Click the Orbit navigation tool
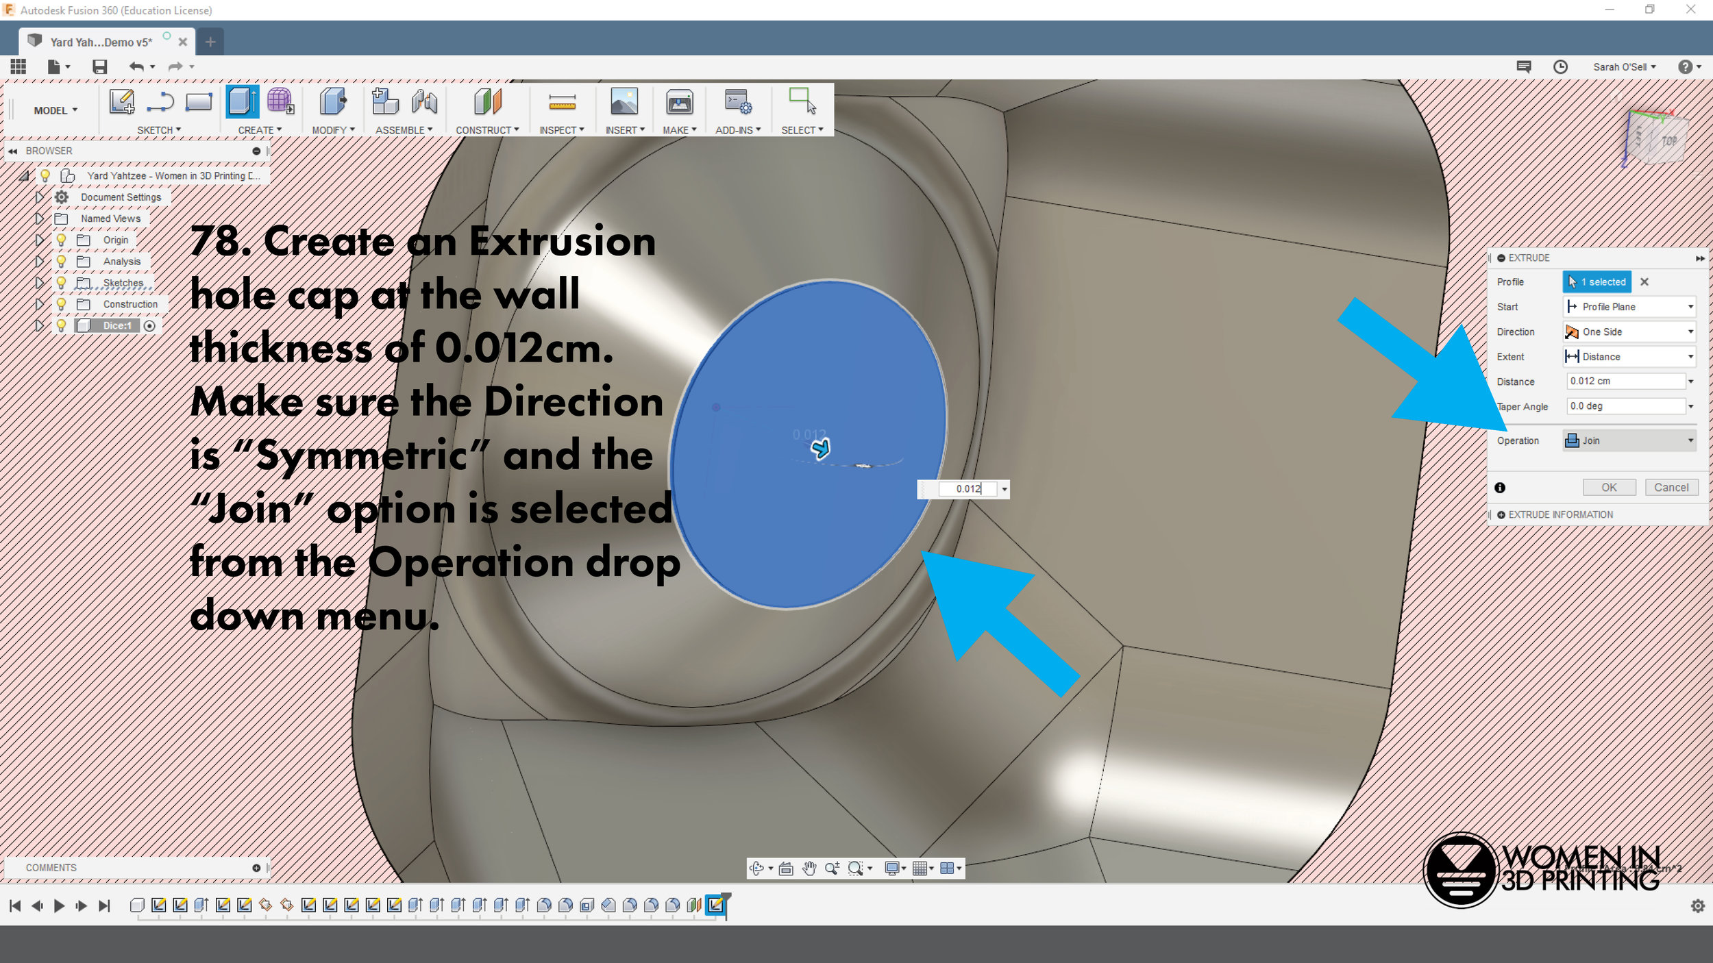Viewport: 1713px width, 963px height. click(756, 868)
